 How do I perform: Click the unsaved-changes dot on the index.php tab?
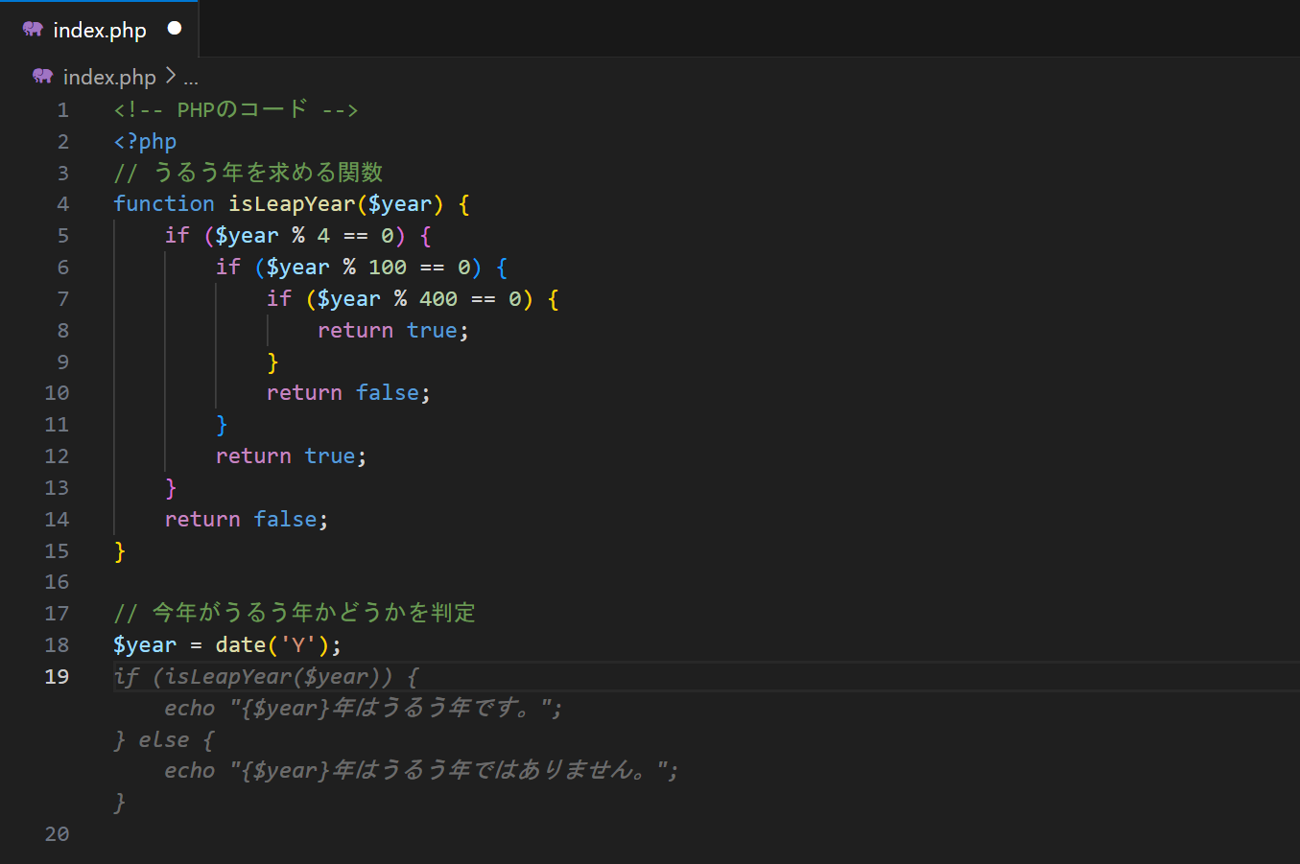(x=175, y=29)
